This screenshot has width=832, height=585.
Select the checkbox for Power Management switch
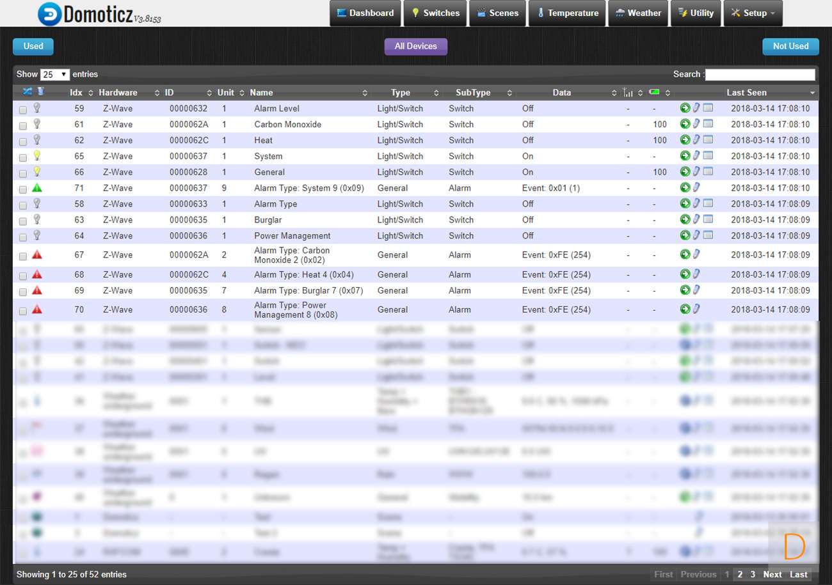pyautogui.click(x=23, y=237)
